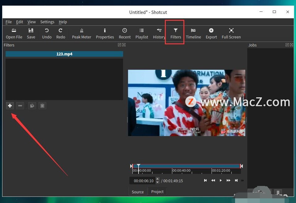Expand more player controls chevron

click(242, 181)
